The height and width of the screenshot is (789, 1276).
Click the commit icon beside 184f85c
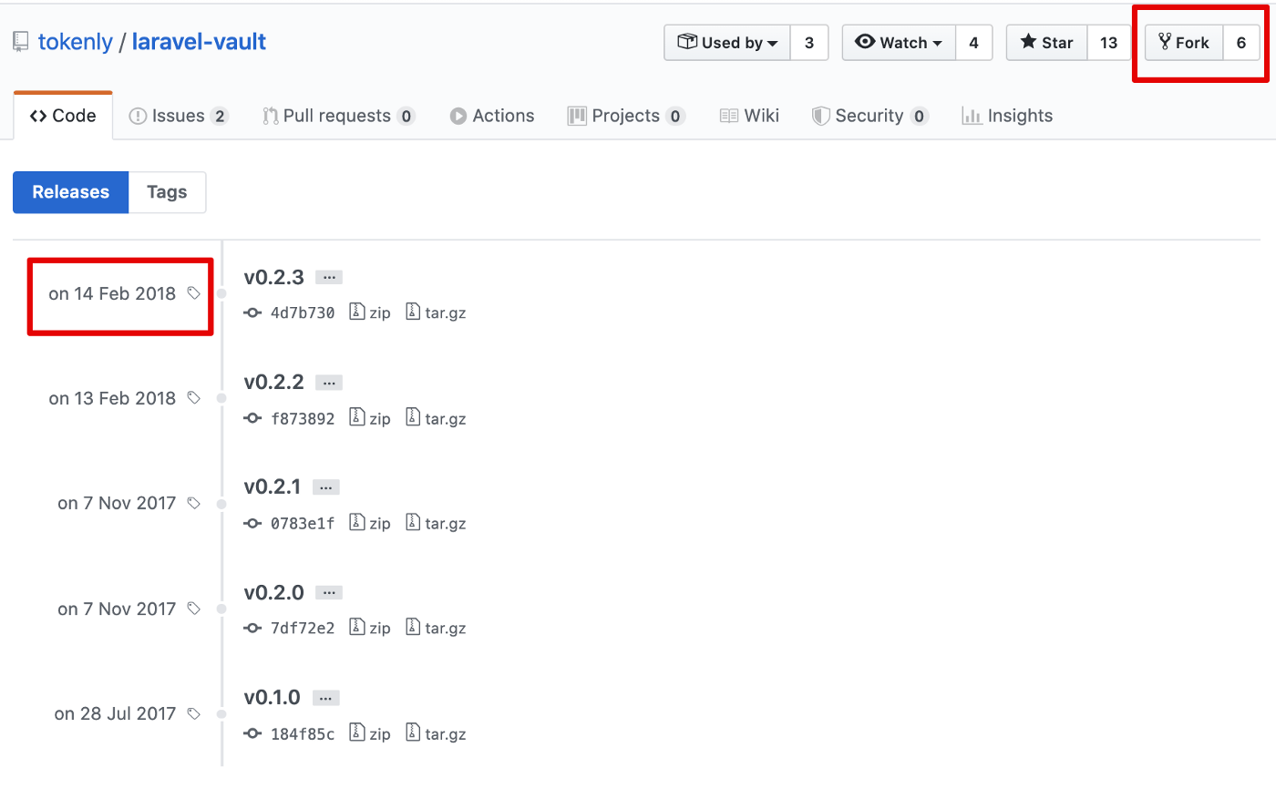(x=253, y=733)
